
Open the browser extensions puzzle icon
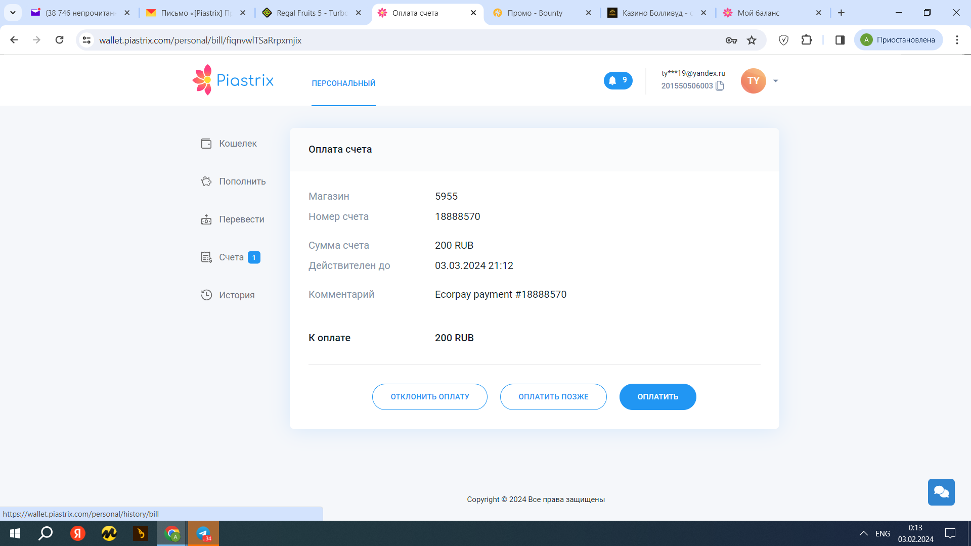[x=807, y=40]
